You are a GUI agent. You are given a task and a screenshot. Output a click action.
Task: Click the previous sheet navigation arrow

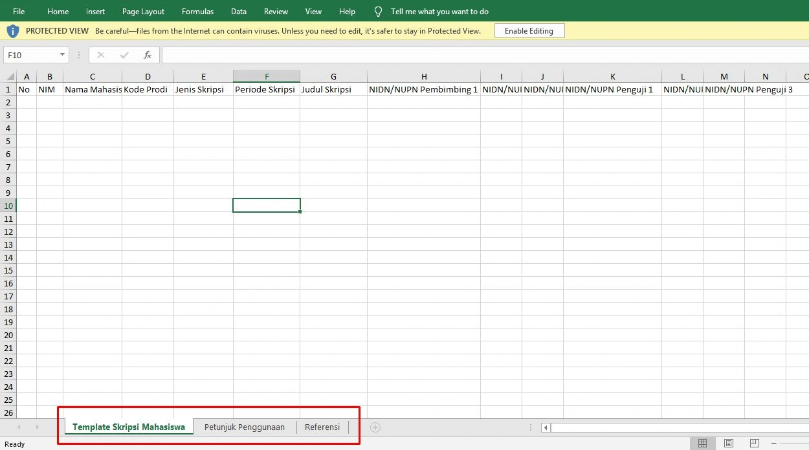[x=19, y=427]
